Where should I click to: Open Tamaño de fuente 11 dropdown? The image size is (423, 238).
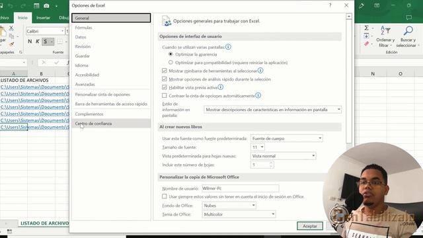(258, 147)
